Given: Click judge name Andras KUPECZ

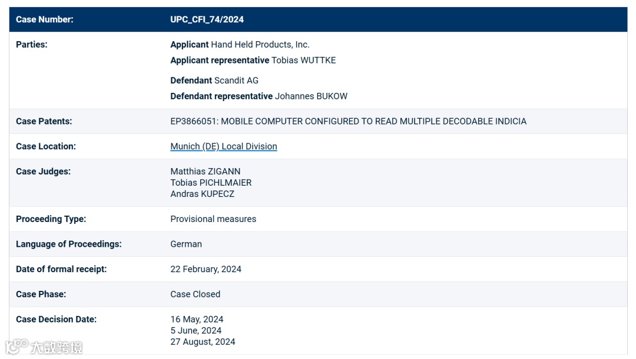Looking at the screenshot, I should click(202, 194).
